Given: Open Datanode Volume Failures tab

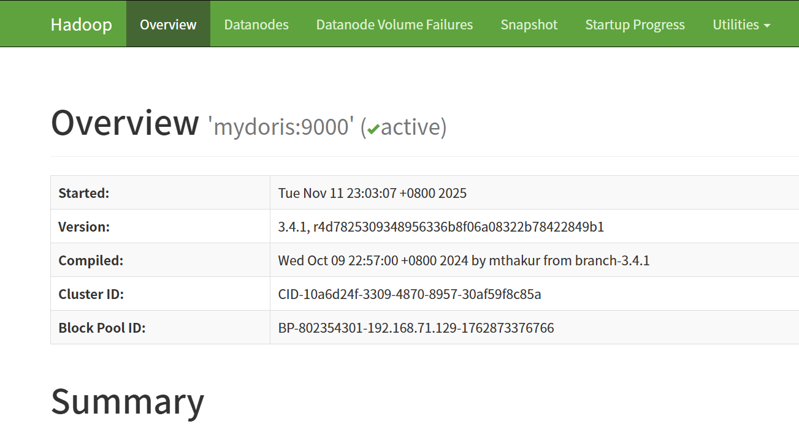Looking at the screenshot, I should [x=394, y=25].
